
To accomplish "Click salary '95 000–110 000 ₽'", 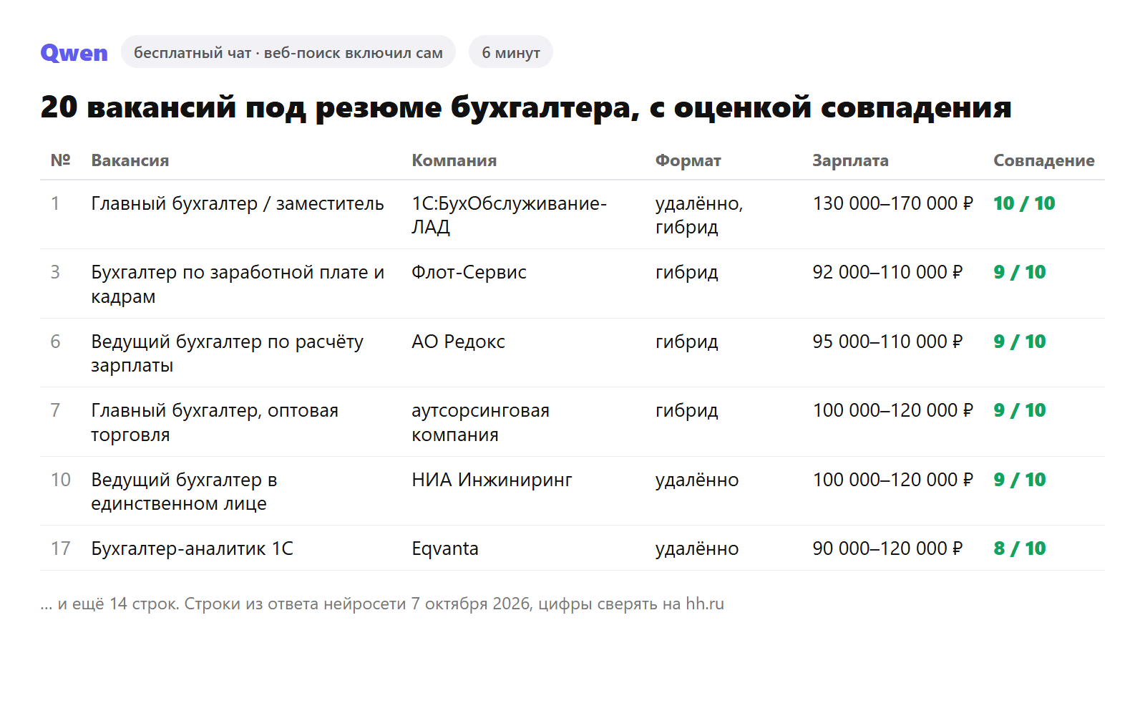I will pos(887,342).
